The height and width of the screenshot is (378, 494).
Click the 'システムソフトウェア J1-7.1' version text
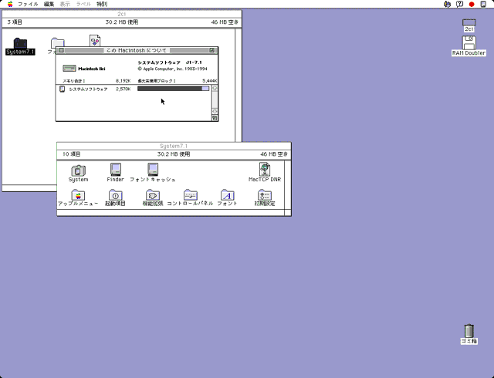[x=170, y=62]
